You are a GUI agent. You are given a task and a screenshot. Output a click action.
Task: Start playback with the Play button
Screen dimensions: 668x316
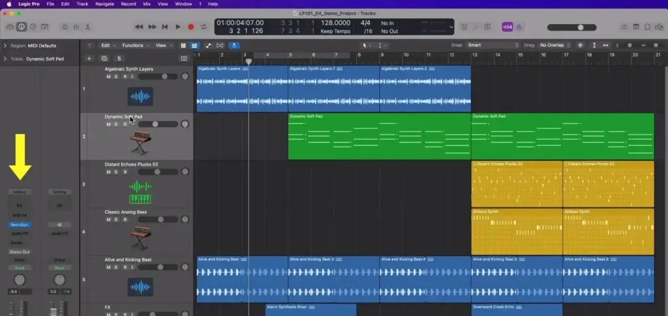[178, 27]
